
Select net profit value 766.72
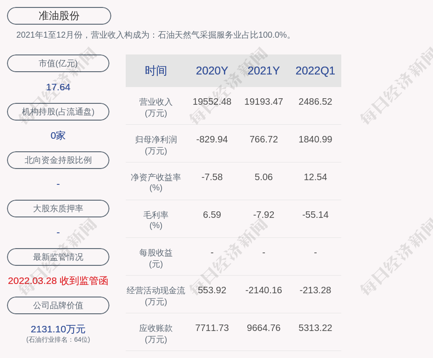coord(264,139)
